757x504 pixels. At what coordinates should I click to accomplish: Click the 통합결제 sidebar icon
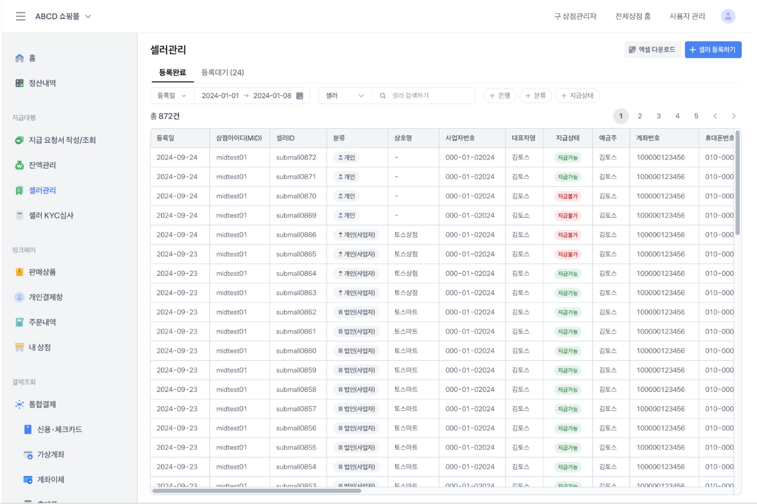19,404
